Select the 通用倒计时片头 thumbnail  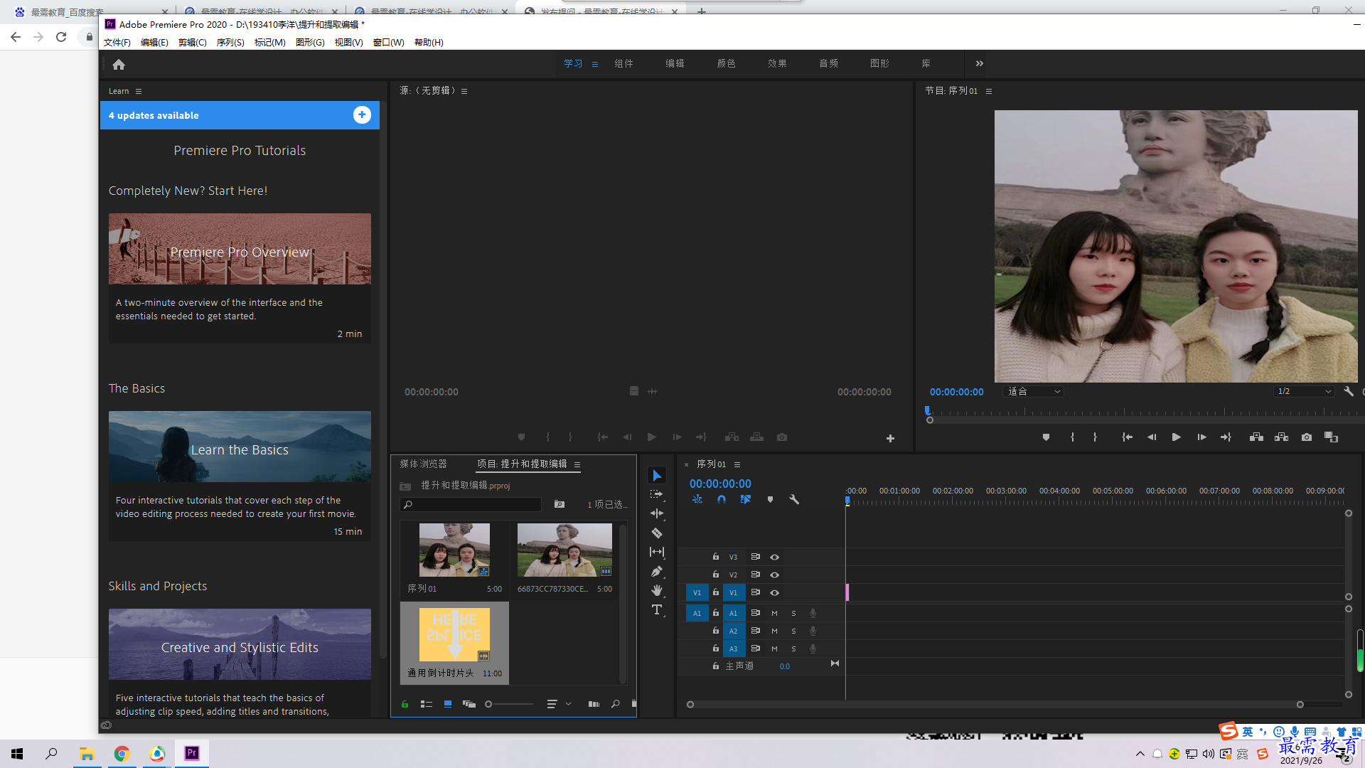(x=454, y=635)
